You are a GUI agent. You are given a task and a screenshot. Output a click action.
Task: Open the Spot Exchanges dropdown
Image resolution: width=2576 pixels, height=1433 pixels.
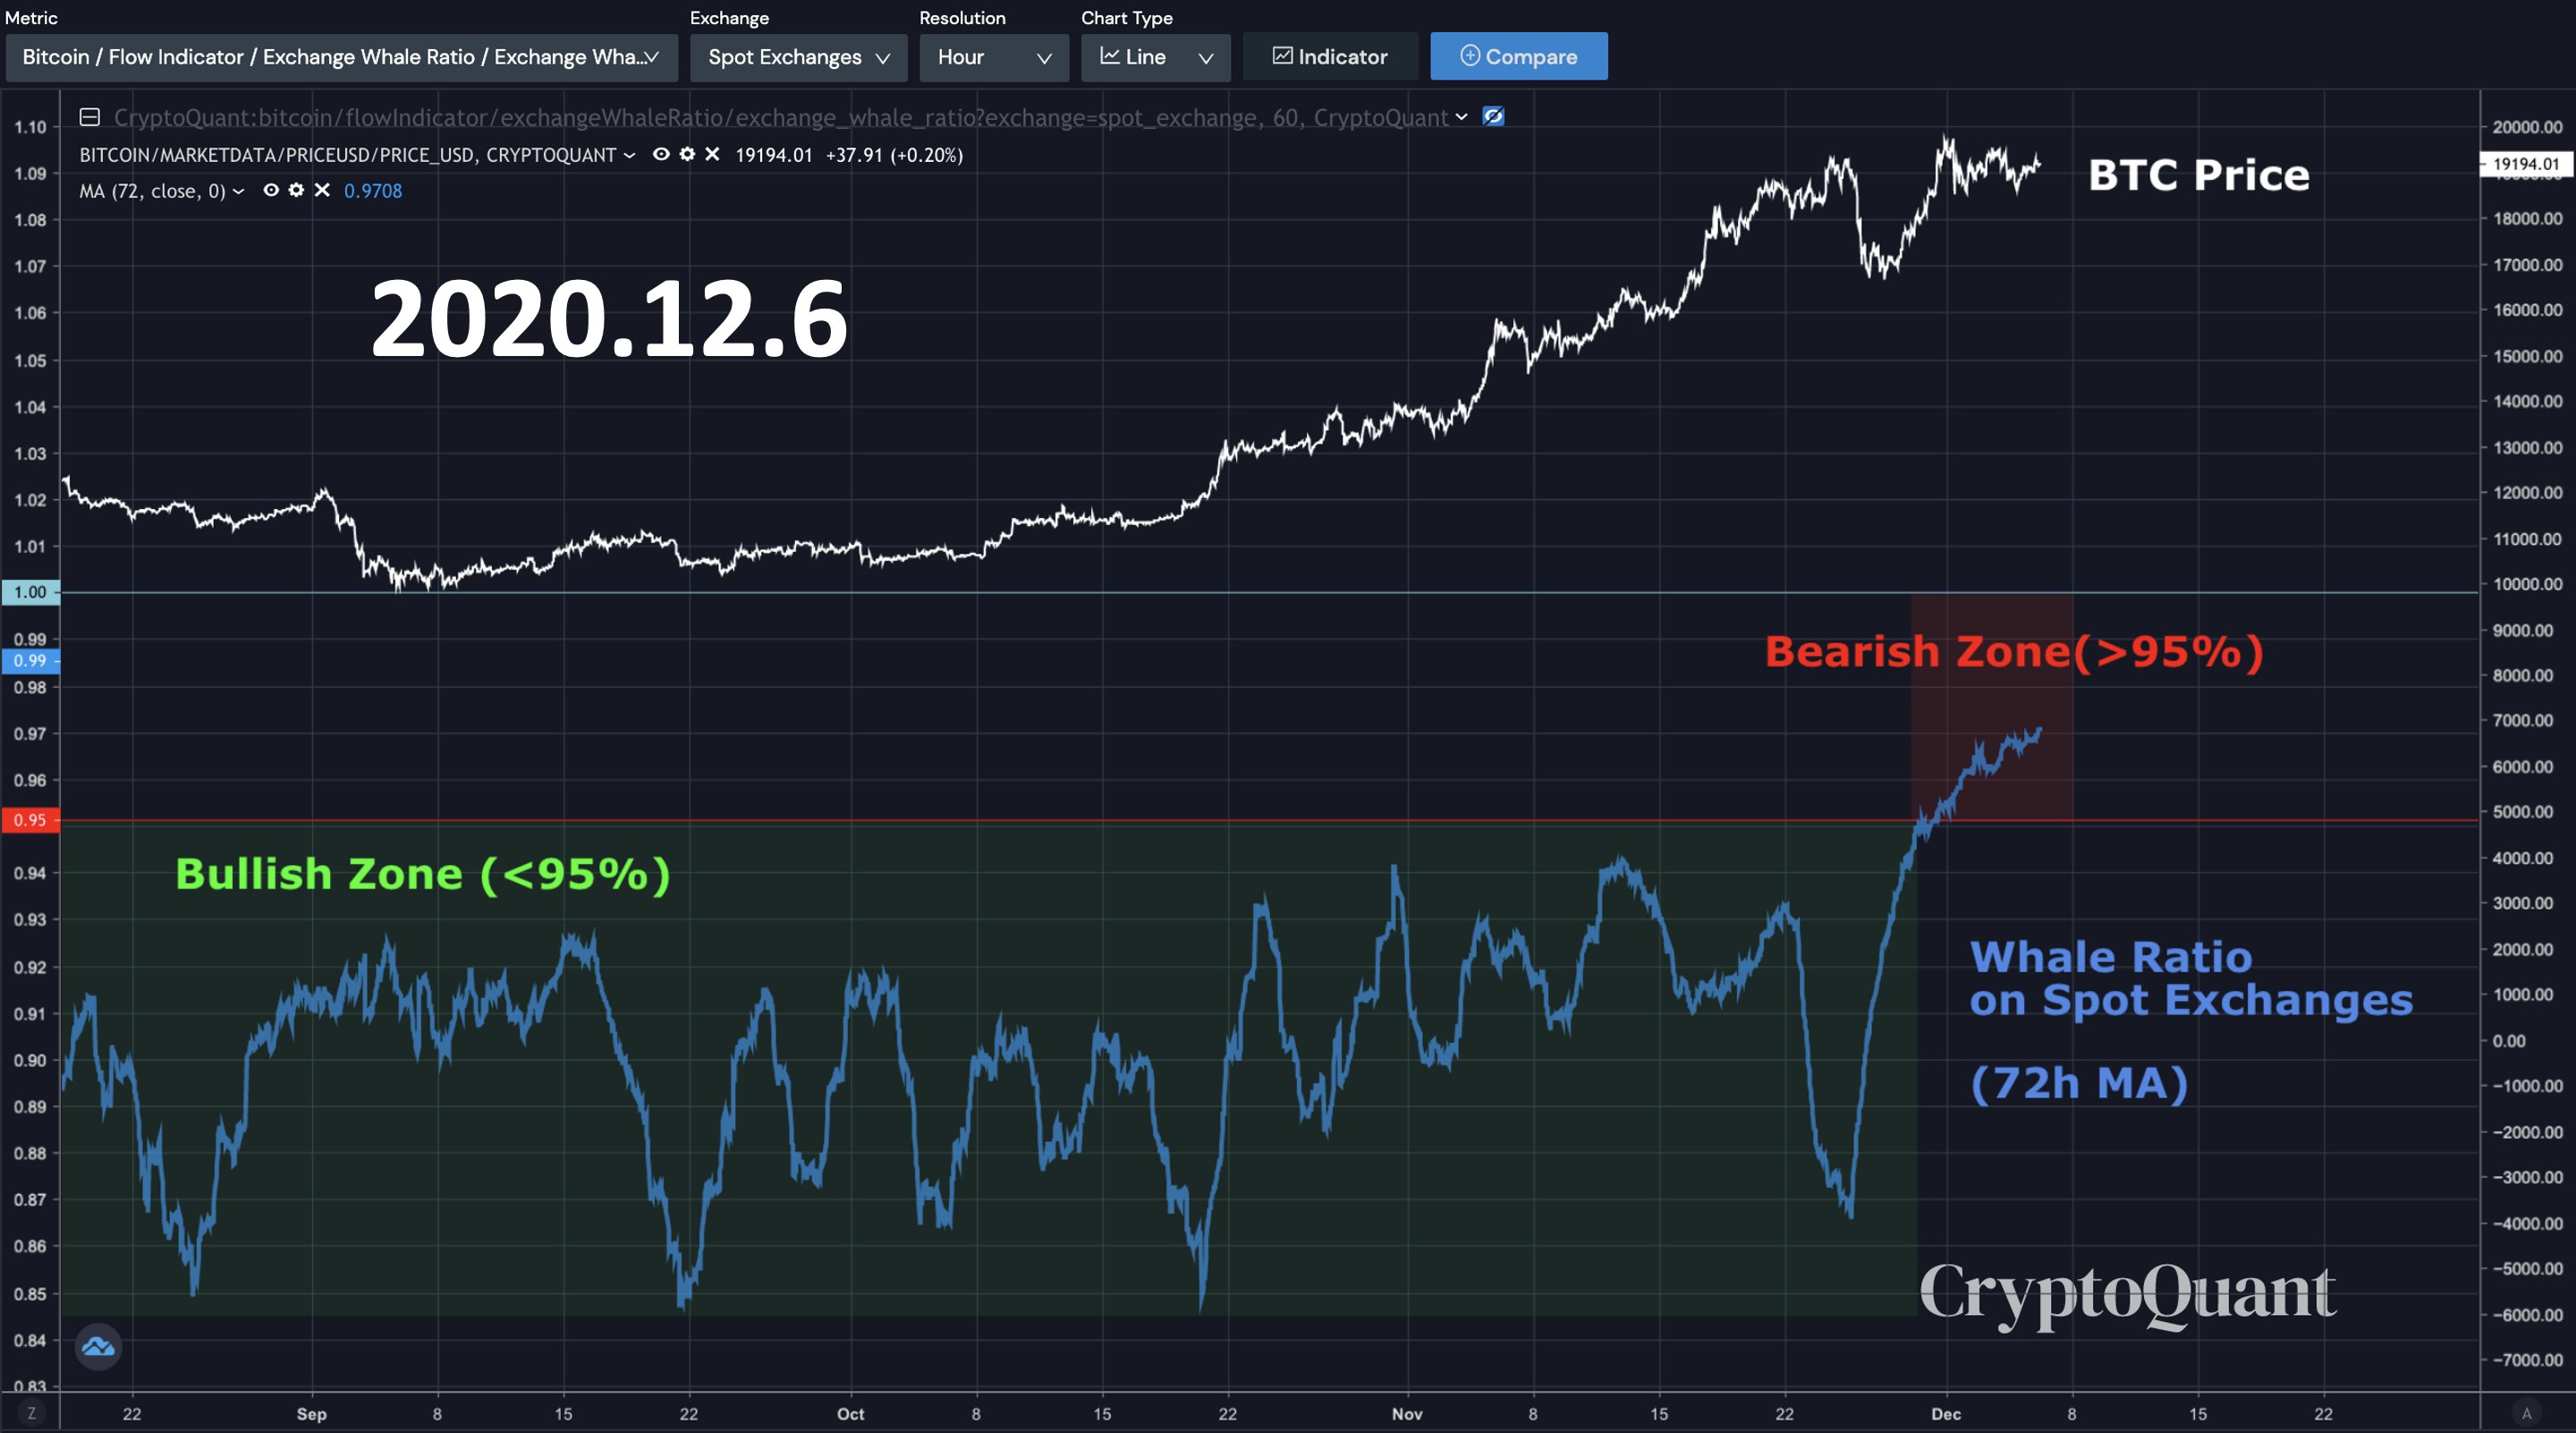pyautogui.click(x=798, y=57)
